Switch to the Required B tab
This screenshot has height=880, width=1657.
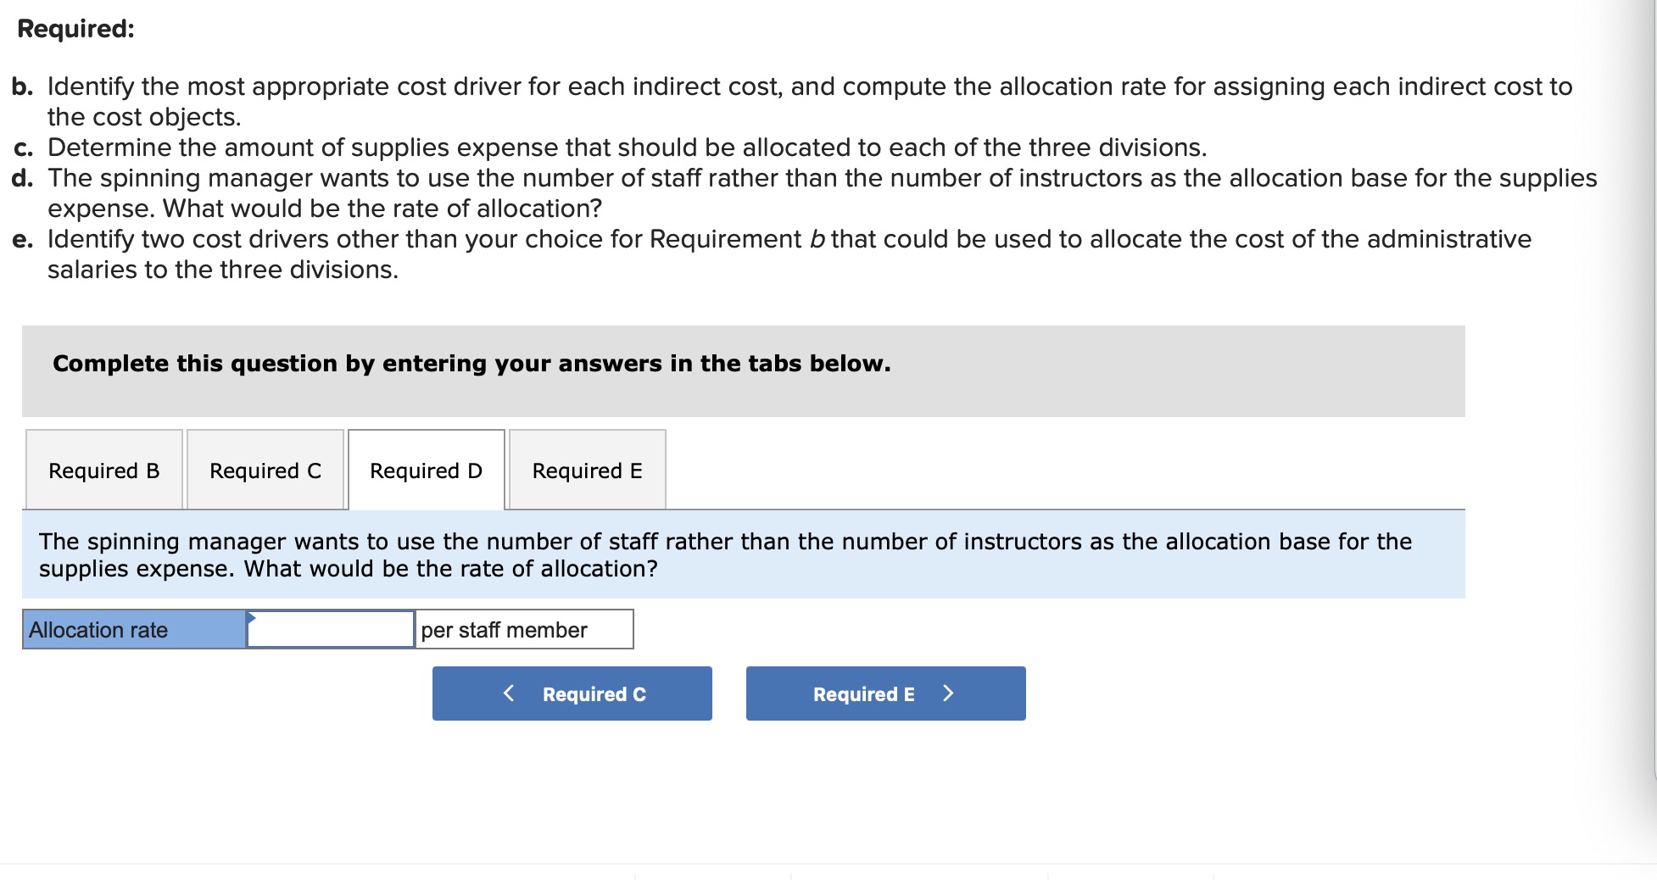[x=103, y=470]
